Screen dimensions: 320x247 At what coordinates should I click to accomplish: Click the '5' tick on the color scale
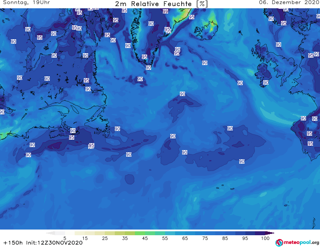click(65, 238)
